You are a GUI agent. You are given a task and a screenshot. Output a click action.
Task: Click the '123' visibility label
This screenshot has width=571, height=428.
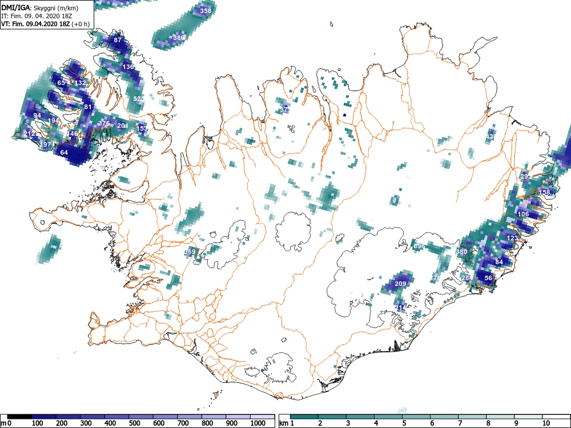[512, 238]
